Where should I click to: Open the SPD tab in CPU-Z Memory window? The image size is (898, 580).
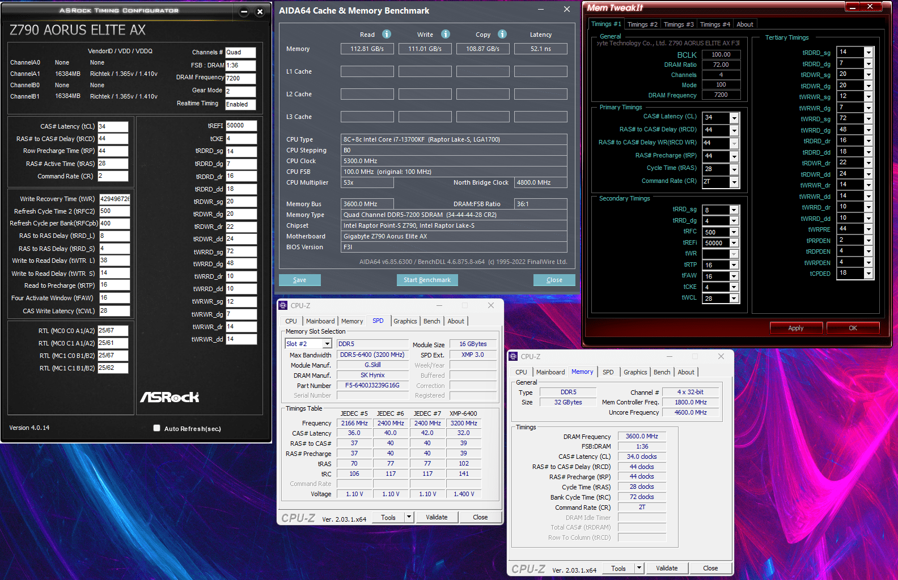pyautogui.click(x=608, y=372)
